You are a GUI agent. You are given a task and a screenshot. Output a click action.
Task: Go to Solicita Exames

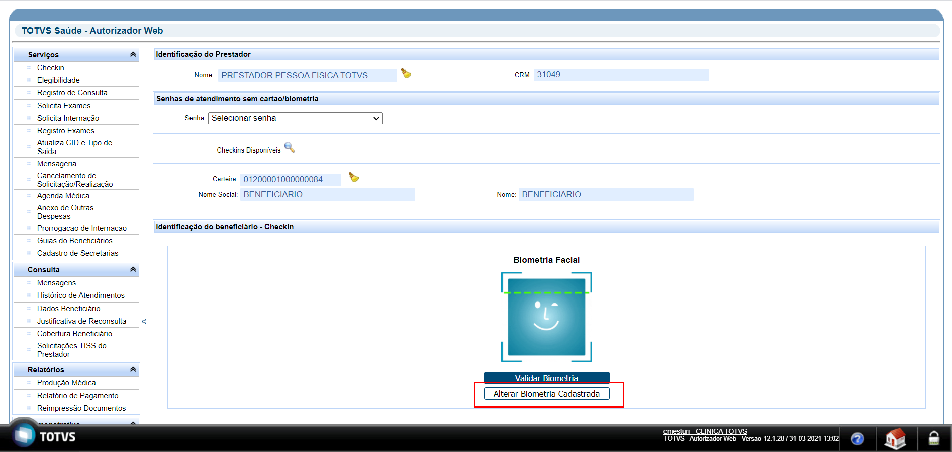(64, 106)
